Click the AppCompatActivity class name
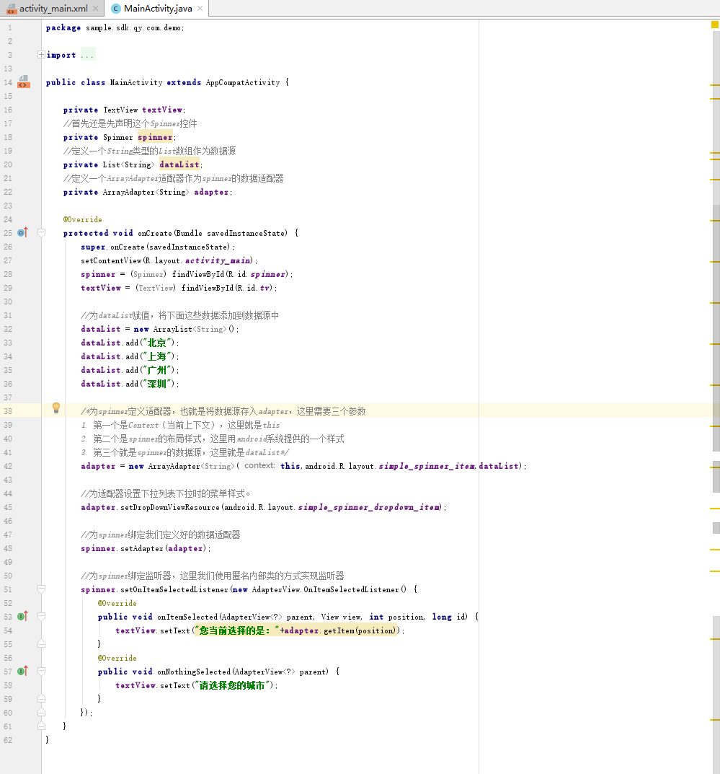Screen dimensions: 720x774 click(x=243, y=82)
